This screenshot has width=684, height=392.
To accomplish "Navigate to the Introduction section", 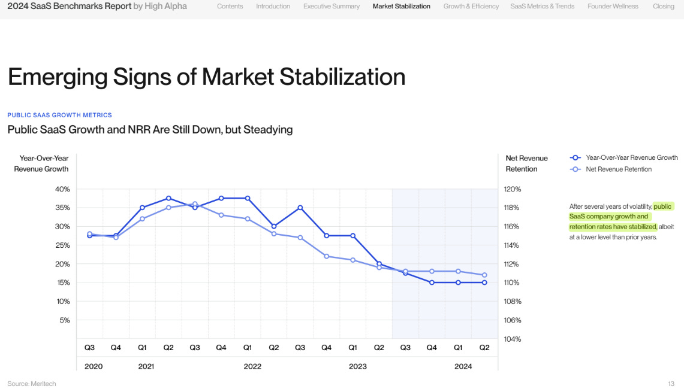I will 273,6.
